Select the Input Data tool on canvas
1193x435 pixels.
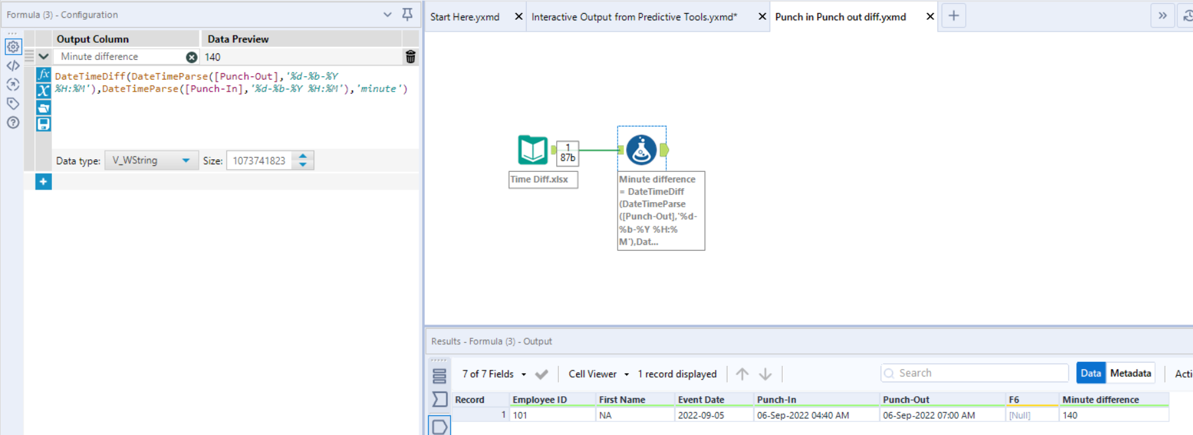click(x=532, y=149)
